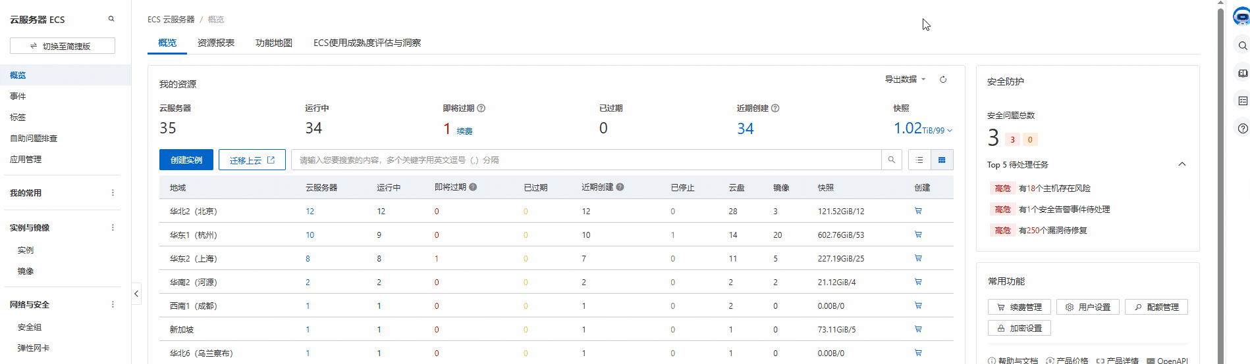Open the 有250个漏洞待修复 task

1052,230
